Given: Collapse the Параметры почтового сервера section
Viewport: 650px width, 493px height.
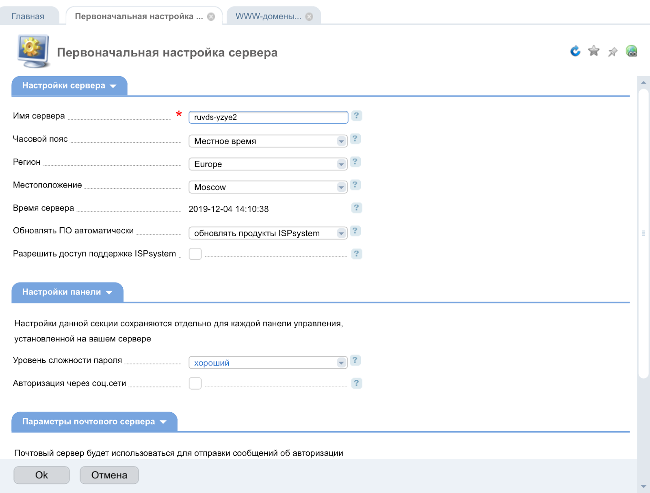Looking at the screenshot, I should point(94,422).
